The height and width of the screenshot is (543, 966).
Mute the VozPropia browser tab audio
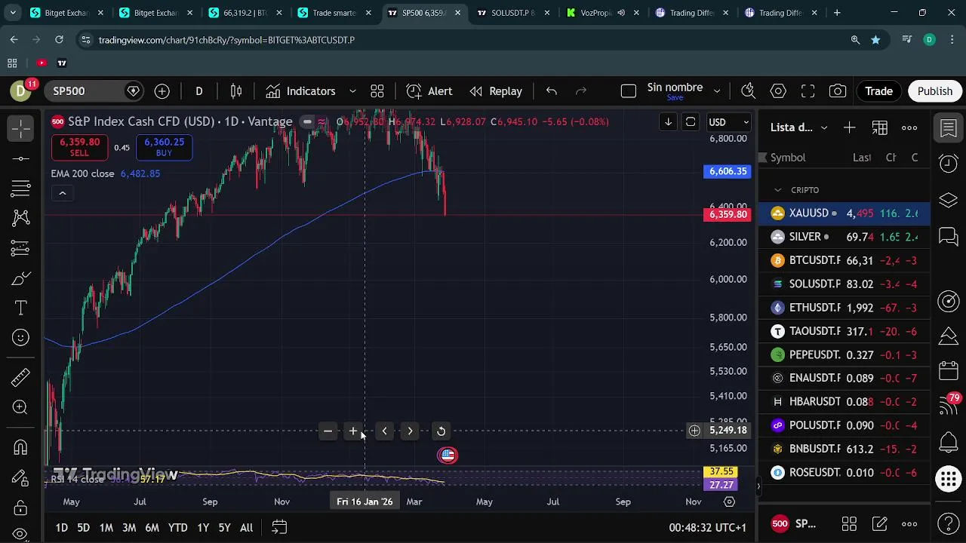(x=621, y=13)
